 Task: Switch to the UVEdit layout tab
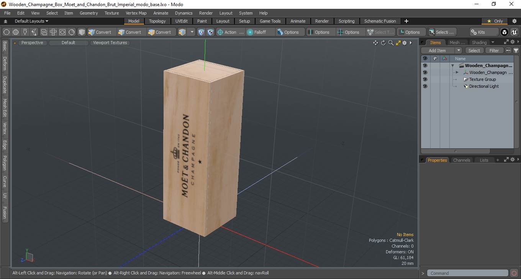point(182,21)
